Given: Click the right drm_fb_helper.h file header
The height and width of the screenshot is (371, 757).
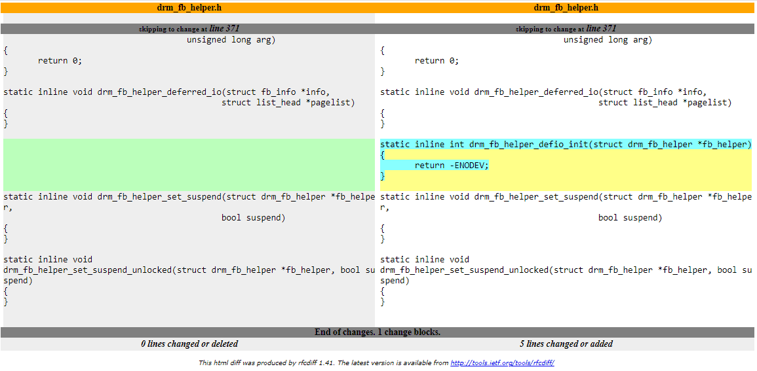Looking at the screenshot, I should point(566,8).
